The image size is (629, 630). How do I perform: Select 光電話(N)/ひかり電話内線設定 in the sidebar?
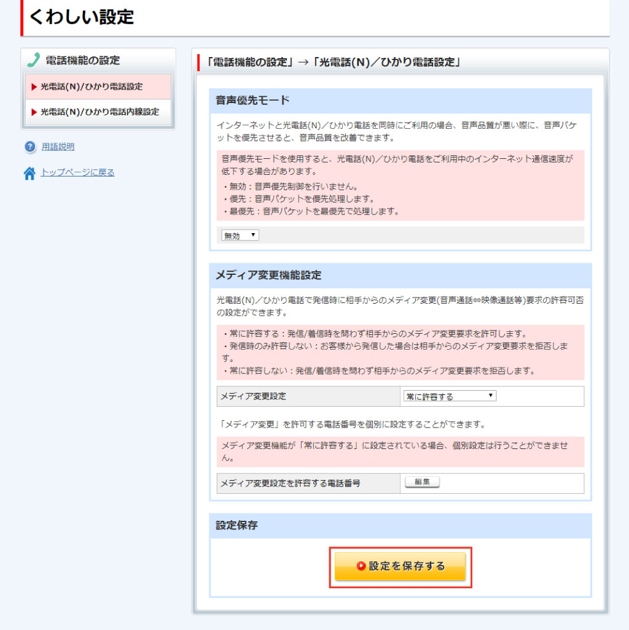click(x=100, y=112)
